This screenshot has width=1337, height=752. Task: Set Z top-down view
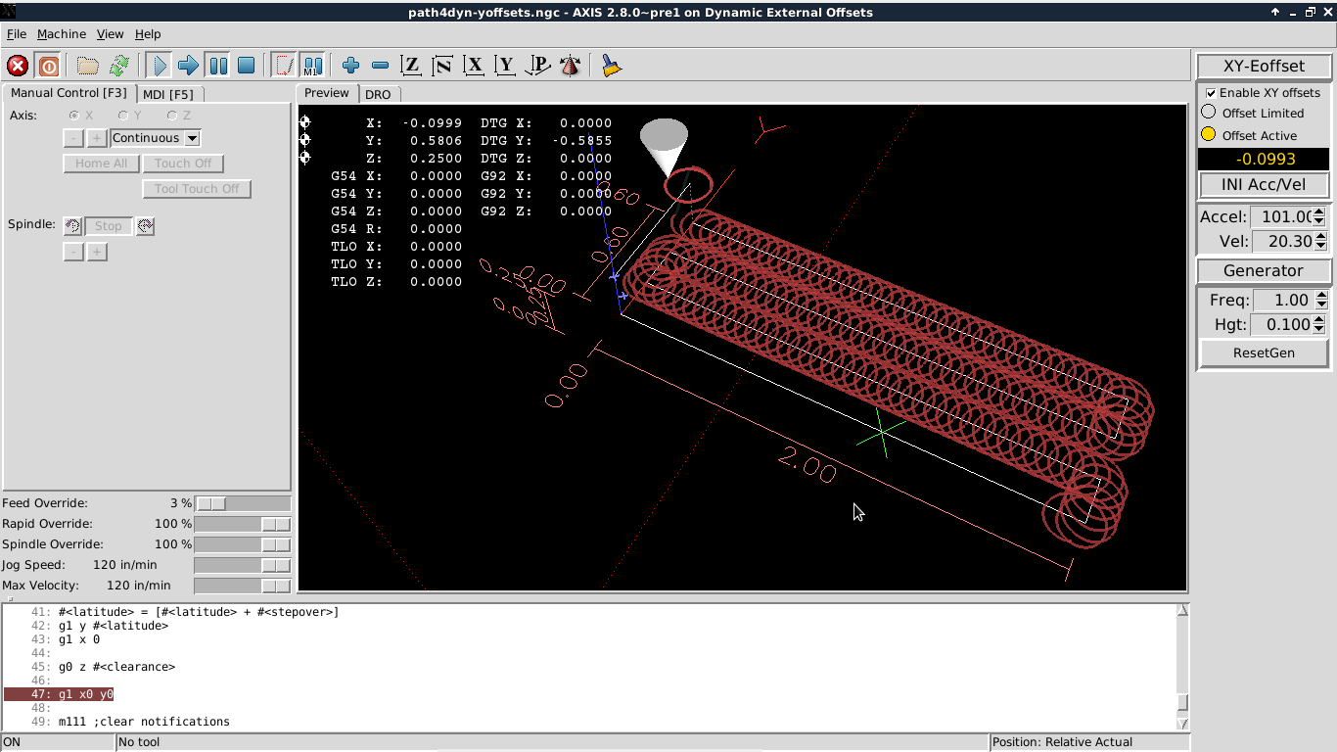point(412,66)
